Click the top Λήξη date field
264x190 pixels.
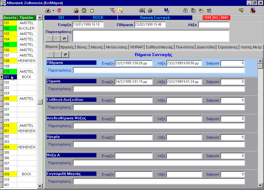pyautogui.click(x=214, y=25)
